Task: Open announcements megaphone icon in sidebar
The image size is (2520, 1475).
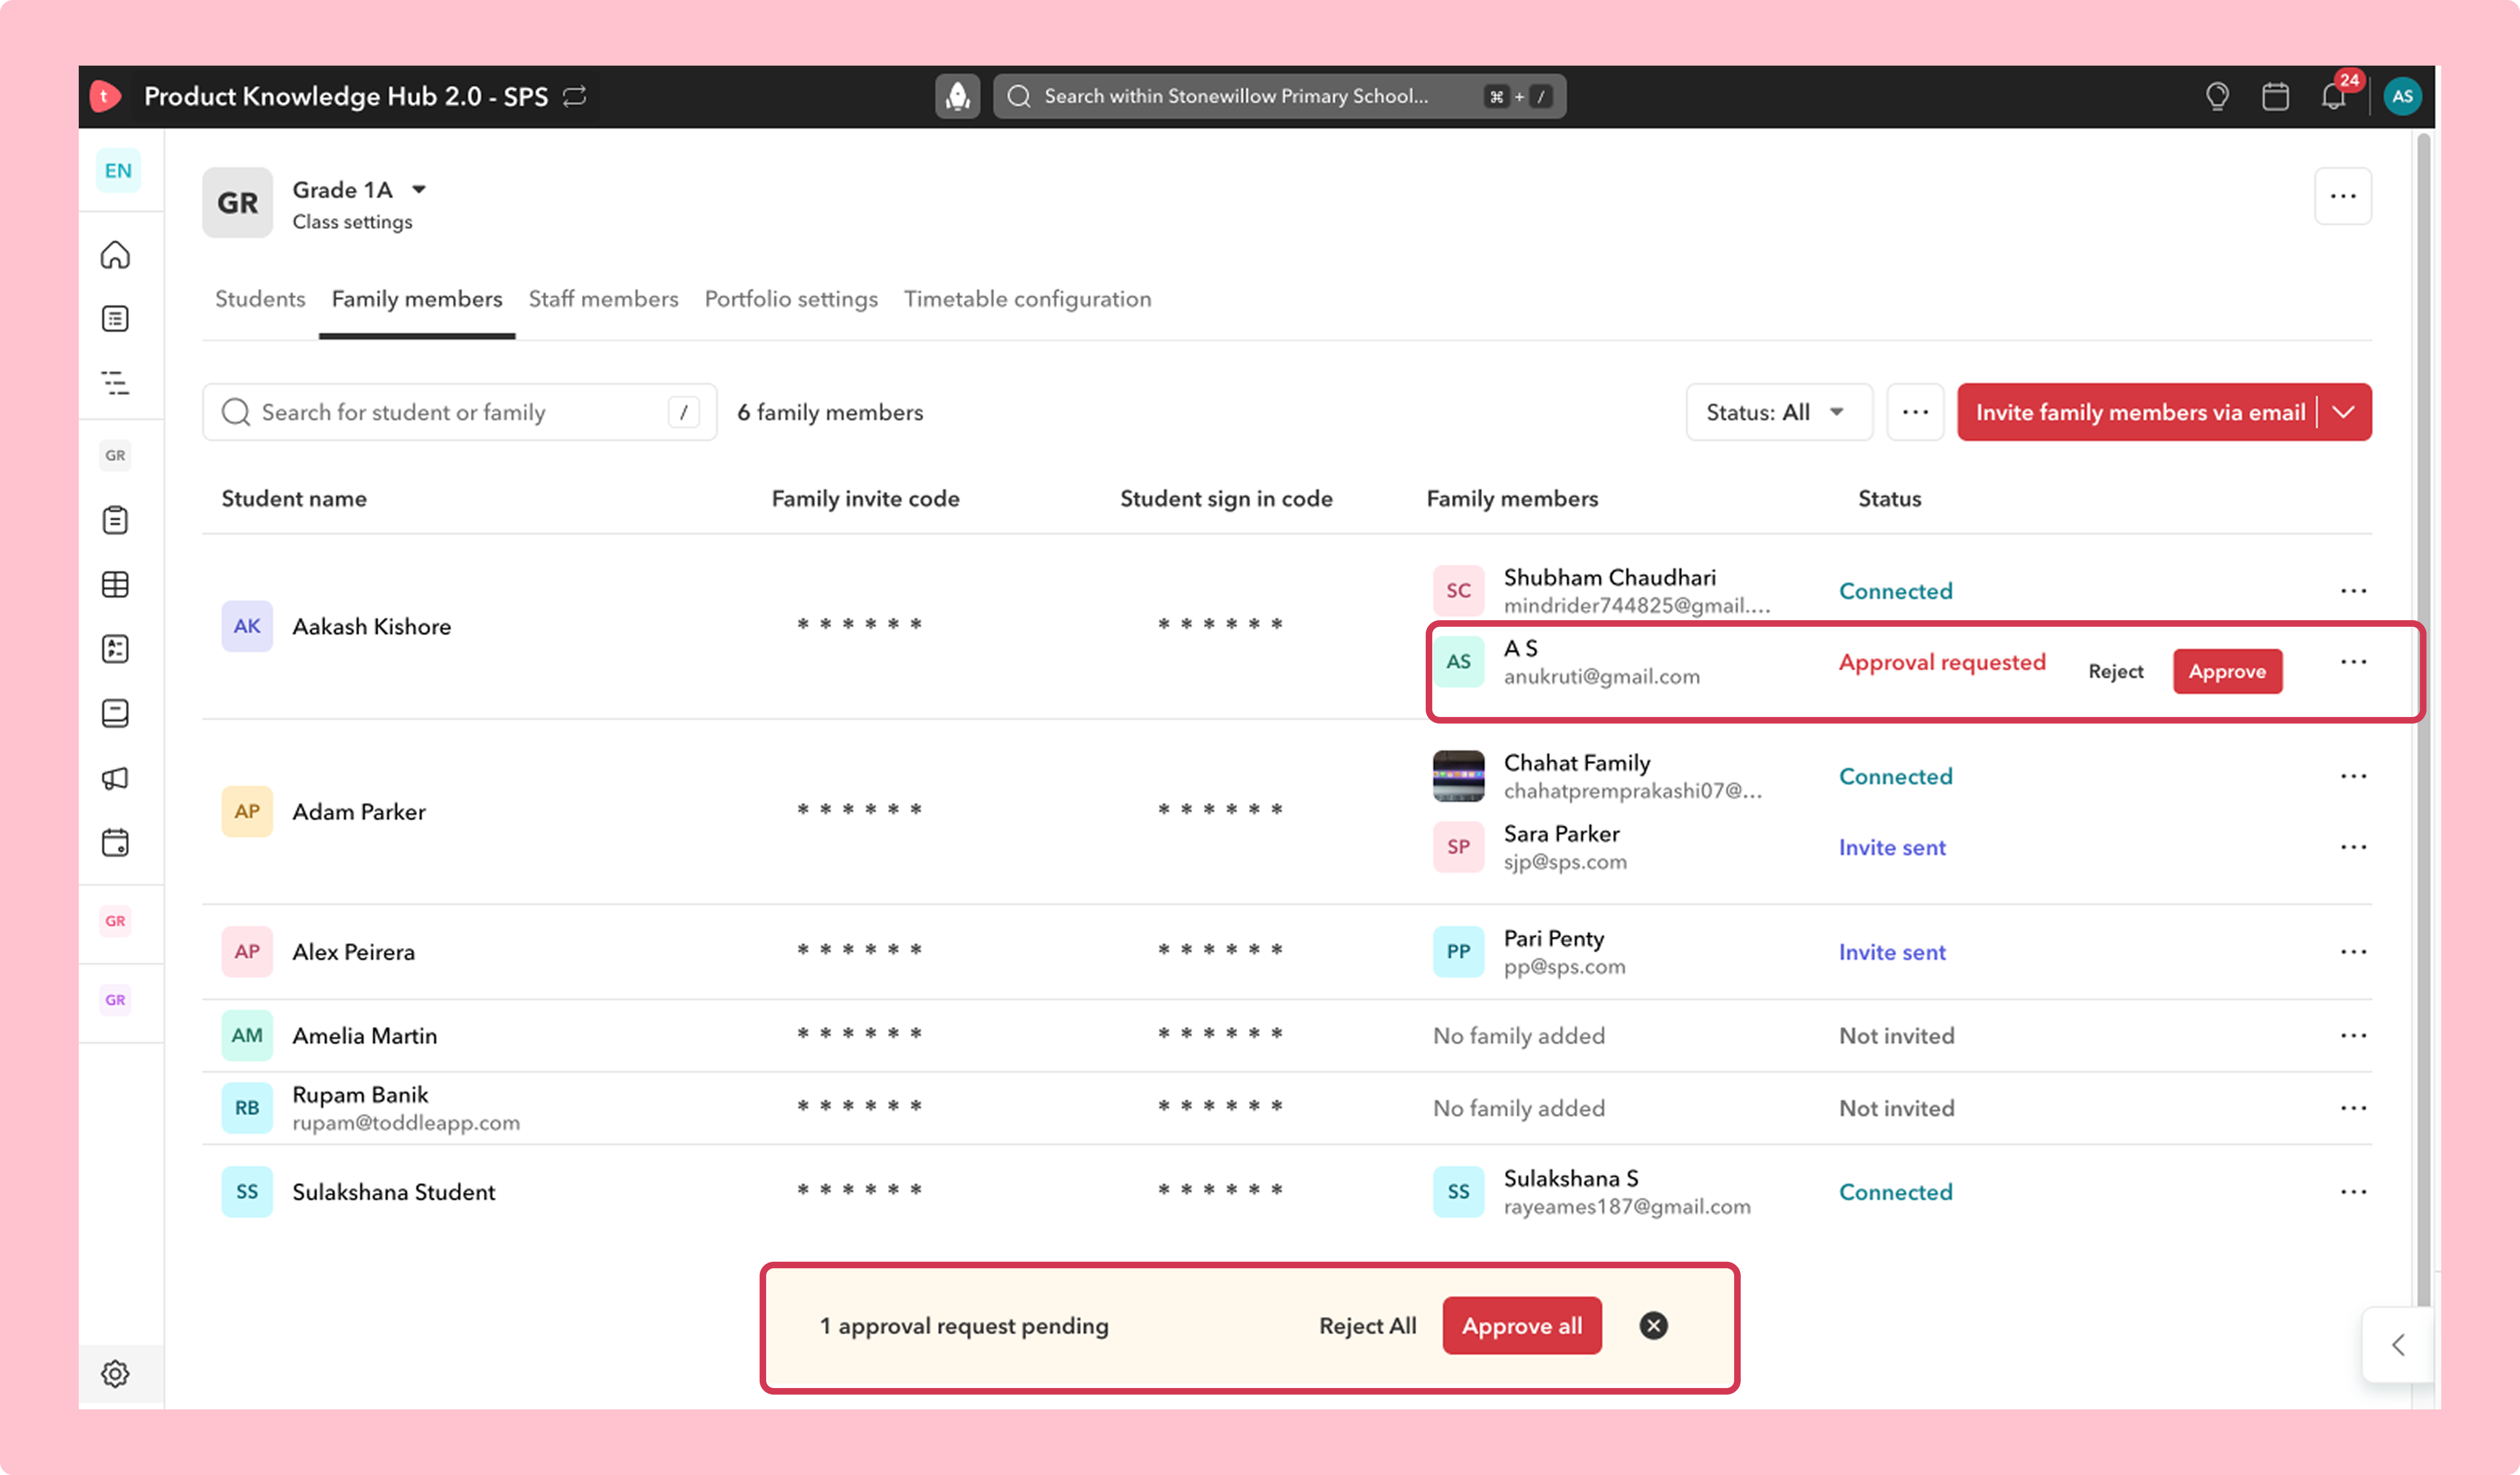Action: (115, 778)
